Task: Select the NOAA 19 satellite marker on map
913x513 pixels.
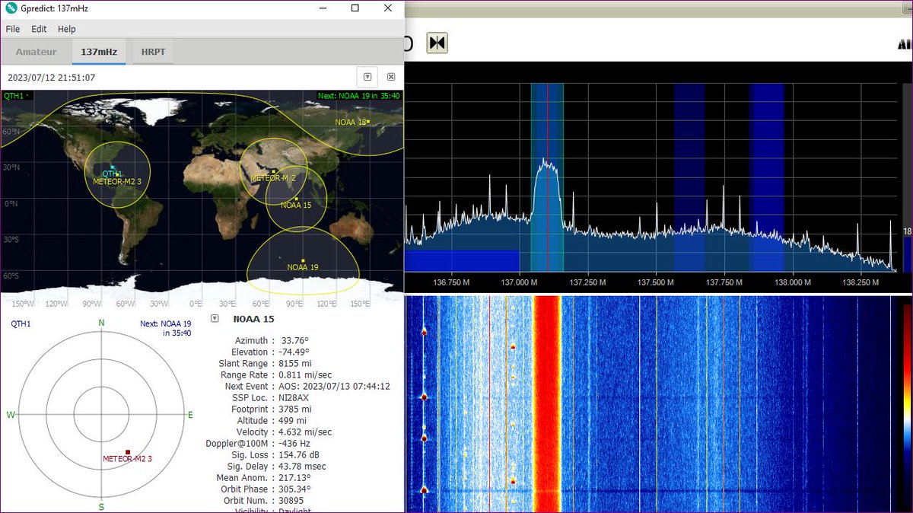Action: [303, 261]
